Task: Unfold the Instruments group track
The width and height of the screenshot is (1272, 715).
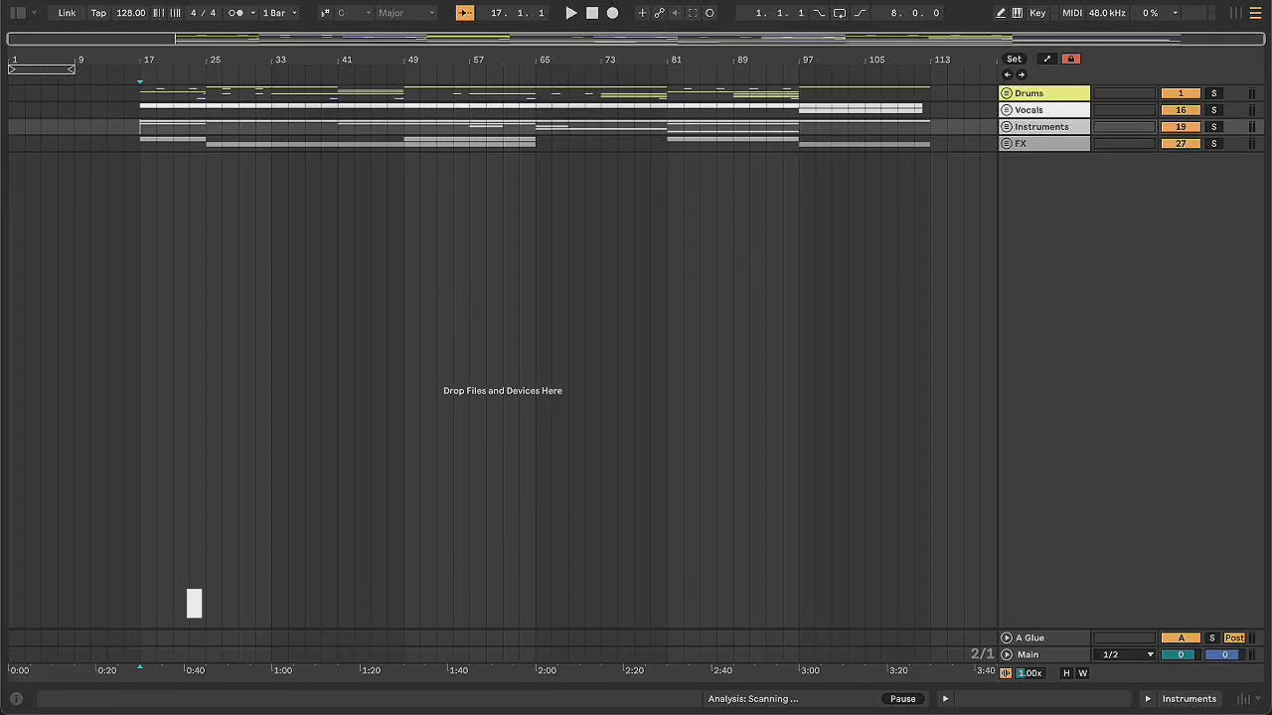Action: tap(1006, 127)
